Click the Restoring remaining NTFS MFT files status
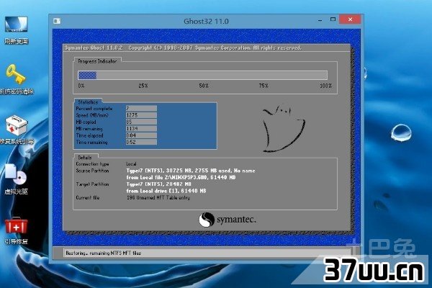This screenshot has height=288, width=432. pyautogui.click(x=103, y=253)
